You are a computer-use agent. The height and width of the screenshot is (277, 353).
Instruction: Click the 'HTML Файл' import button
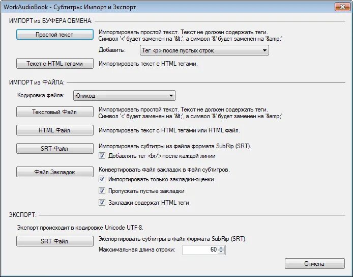(x=55, y=130)
